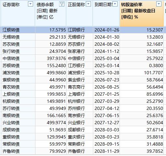Screen dimensions: 166x156
Task: Select the 苏行转债 cell
Action: pos(18,108)
